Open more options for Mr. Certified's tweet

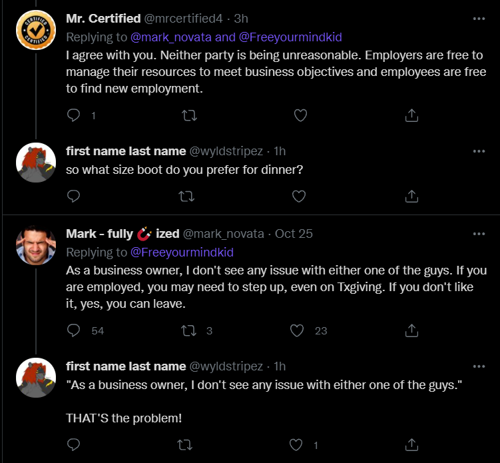pyautogui.click(x=479, y=19)
